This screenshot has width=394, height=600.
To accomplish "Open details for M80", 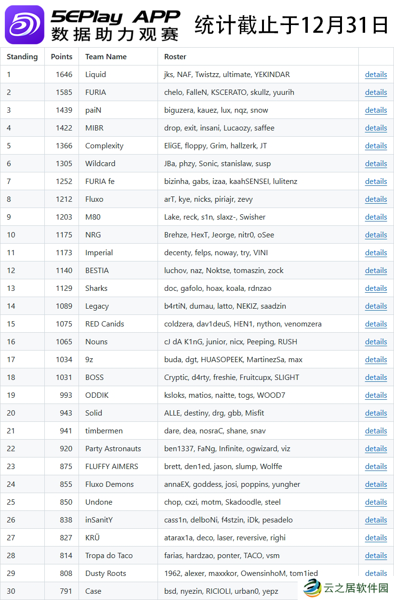I will point(376,217).
